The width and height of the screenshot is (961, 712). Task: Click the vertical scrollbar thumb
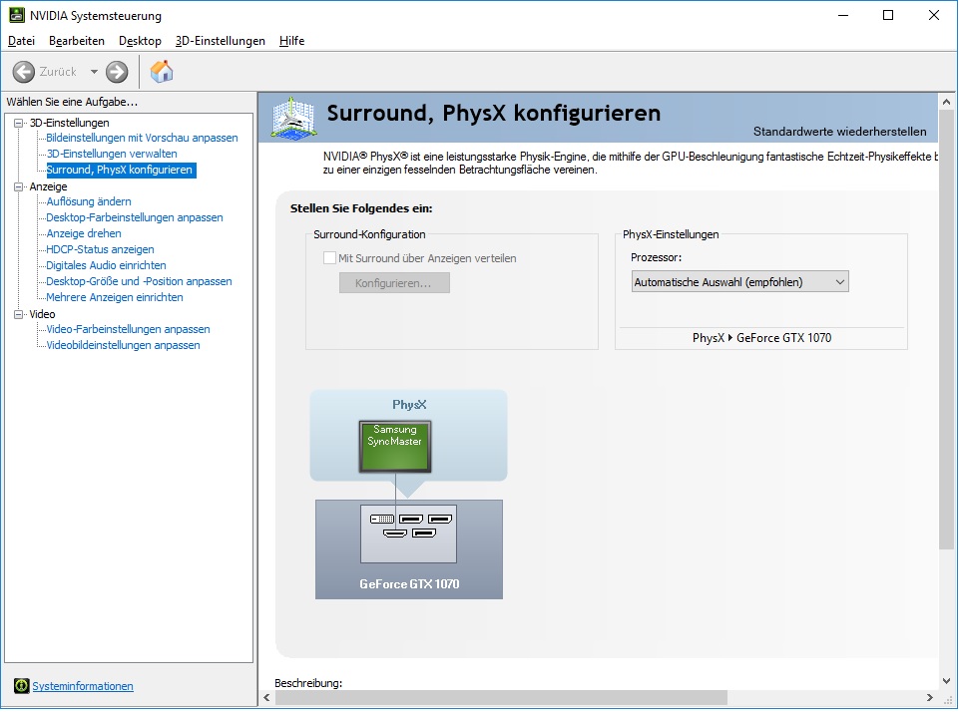(x=946, y=331)
